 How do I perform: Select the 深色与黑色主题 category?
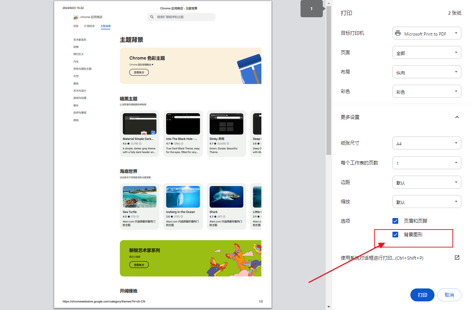coord(82,69)
